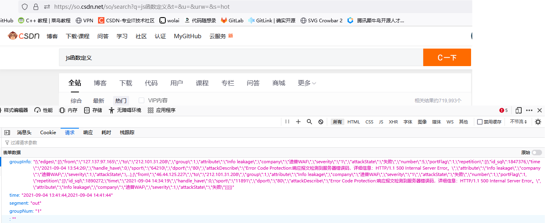Switch to the 响应 tab
Screen dimensions: 546x223
click(x=88, y=133)
